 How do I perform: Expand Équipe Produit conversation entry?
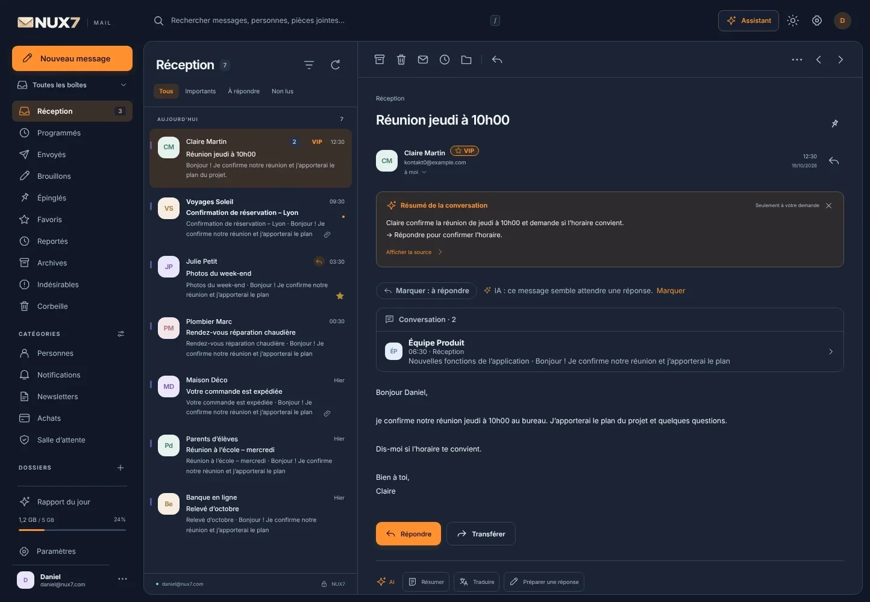pos(610,352)
